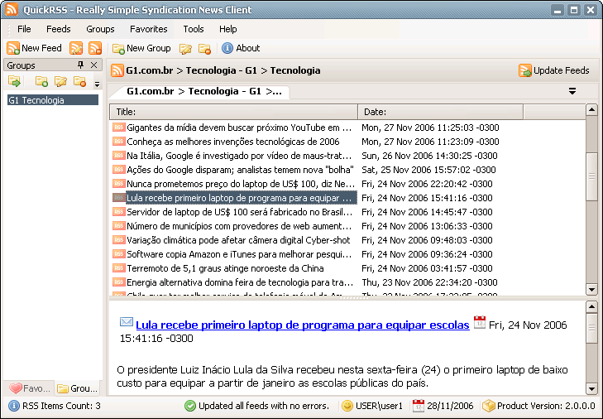The height and width of the screenshot is (419, 603).
Task: Click the green-arrow folder icon in Groups panel
Action: pos(14,81)
